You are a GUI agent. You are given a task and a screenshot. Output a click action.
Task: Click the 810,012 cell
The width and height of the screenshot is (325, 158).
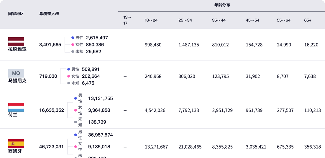(x=221, y=45)
